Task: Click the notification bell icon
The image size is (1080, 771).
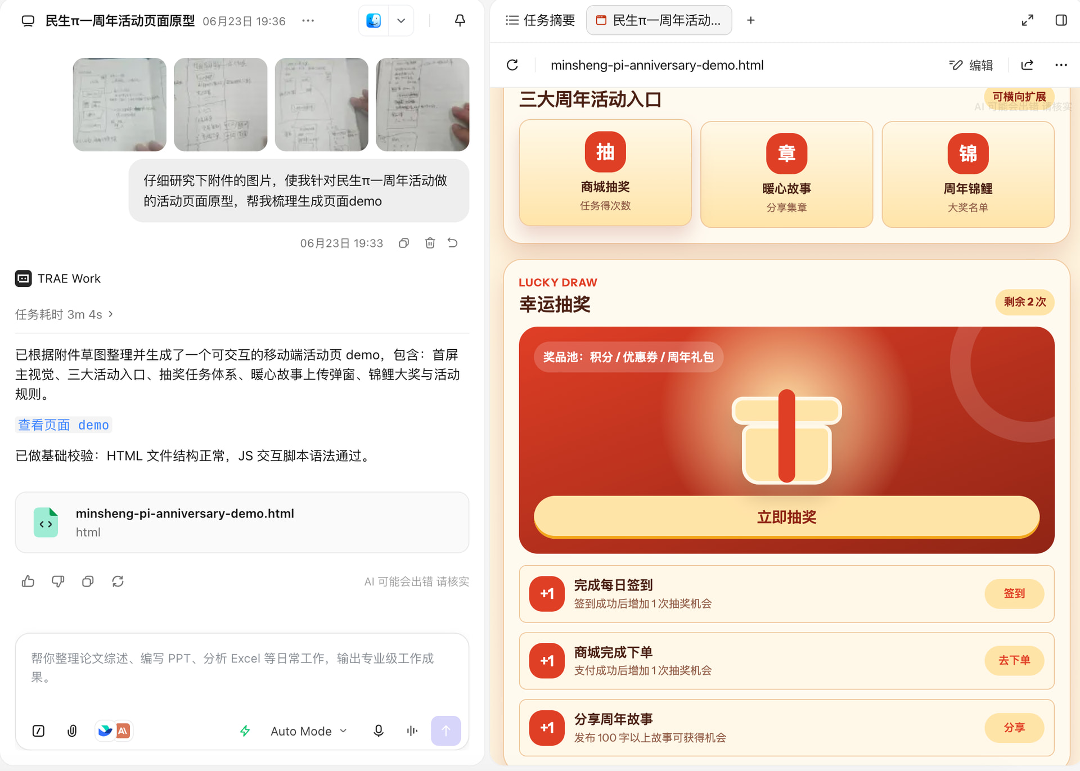Action: (x=460, y=21)
